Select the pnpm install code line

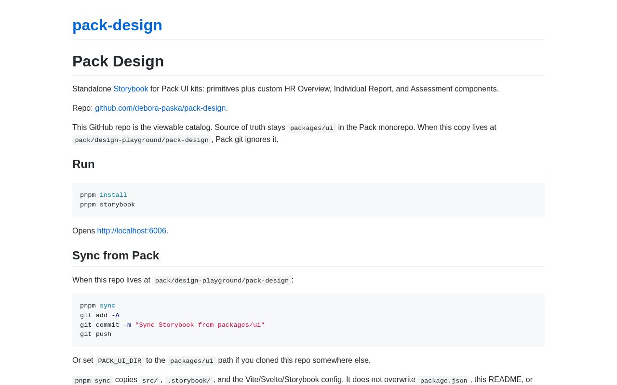click(x=104, y=195)
